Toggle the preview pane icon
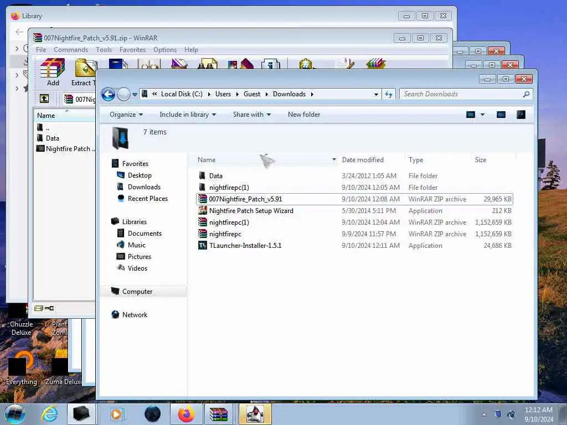Viewport: 567px width, 425px height. click(501, 115)
